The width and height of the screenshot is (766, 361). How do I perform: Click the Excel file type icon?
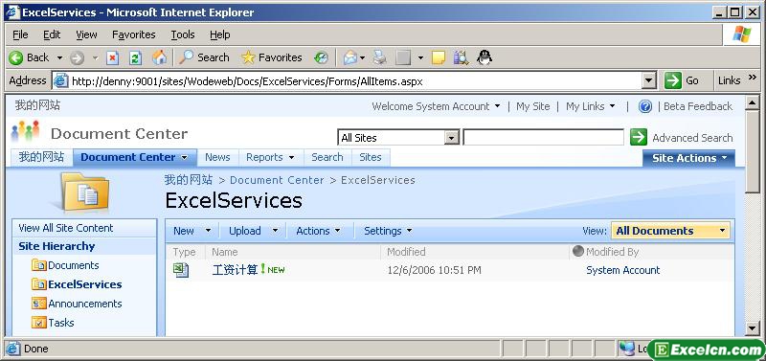coord(181,270)
